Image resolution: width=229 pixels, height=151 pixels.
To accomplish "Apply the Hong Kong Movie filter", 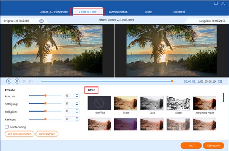I will point(205,103).
